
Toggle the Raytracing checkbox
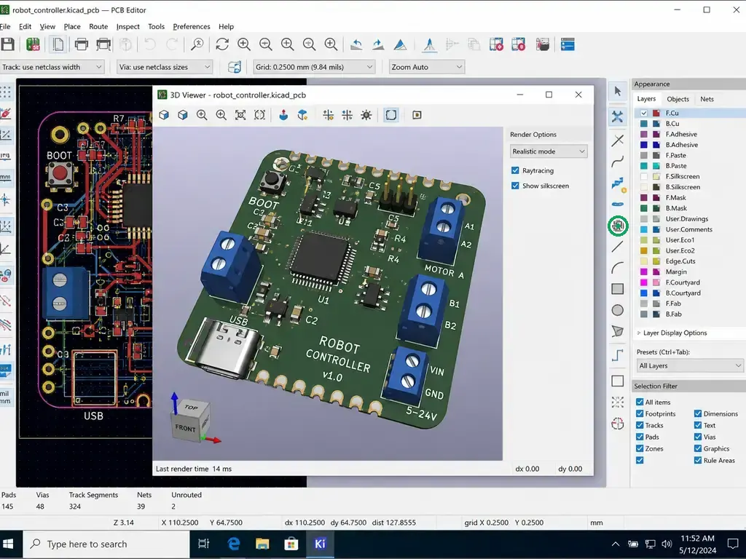coord(515,170)
